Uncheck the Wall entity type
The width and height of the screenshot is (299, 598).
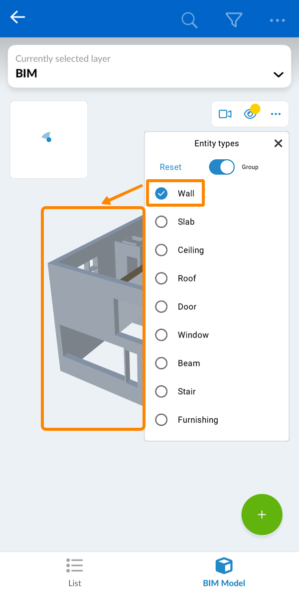pos(161,193)
